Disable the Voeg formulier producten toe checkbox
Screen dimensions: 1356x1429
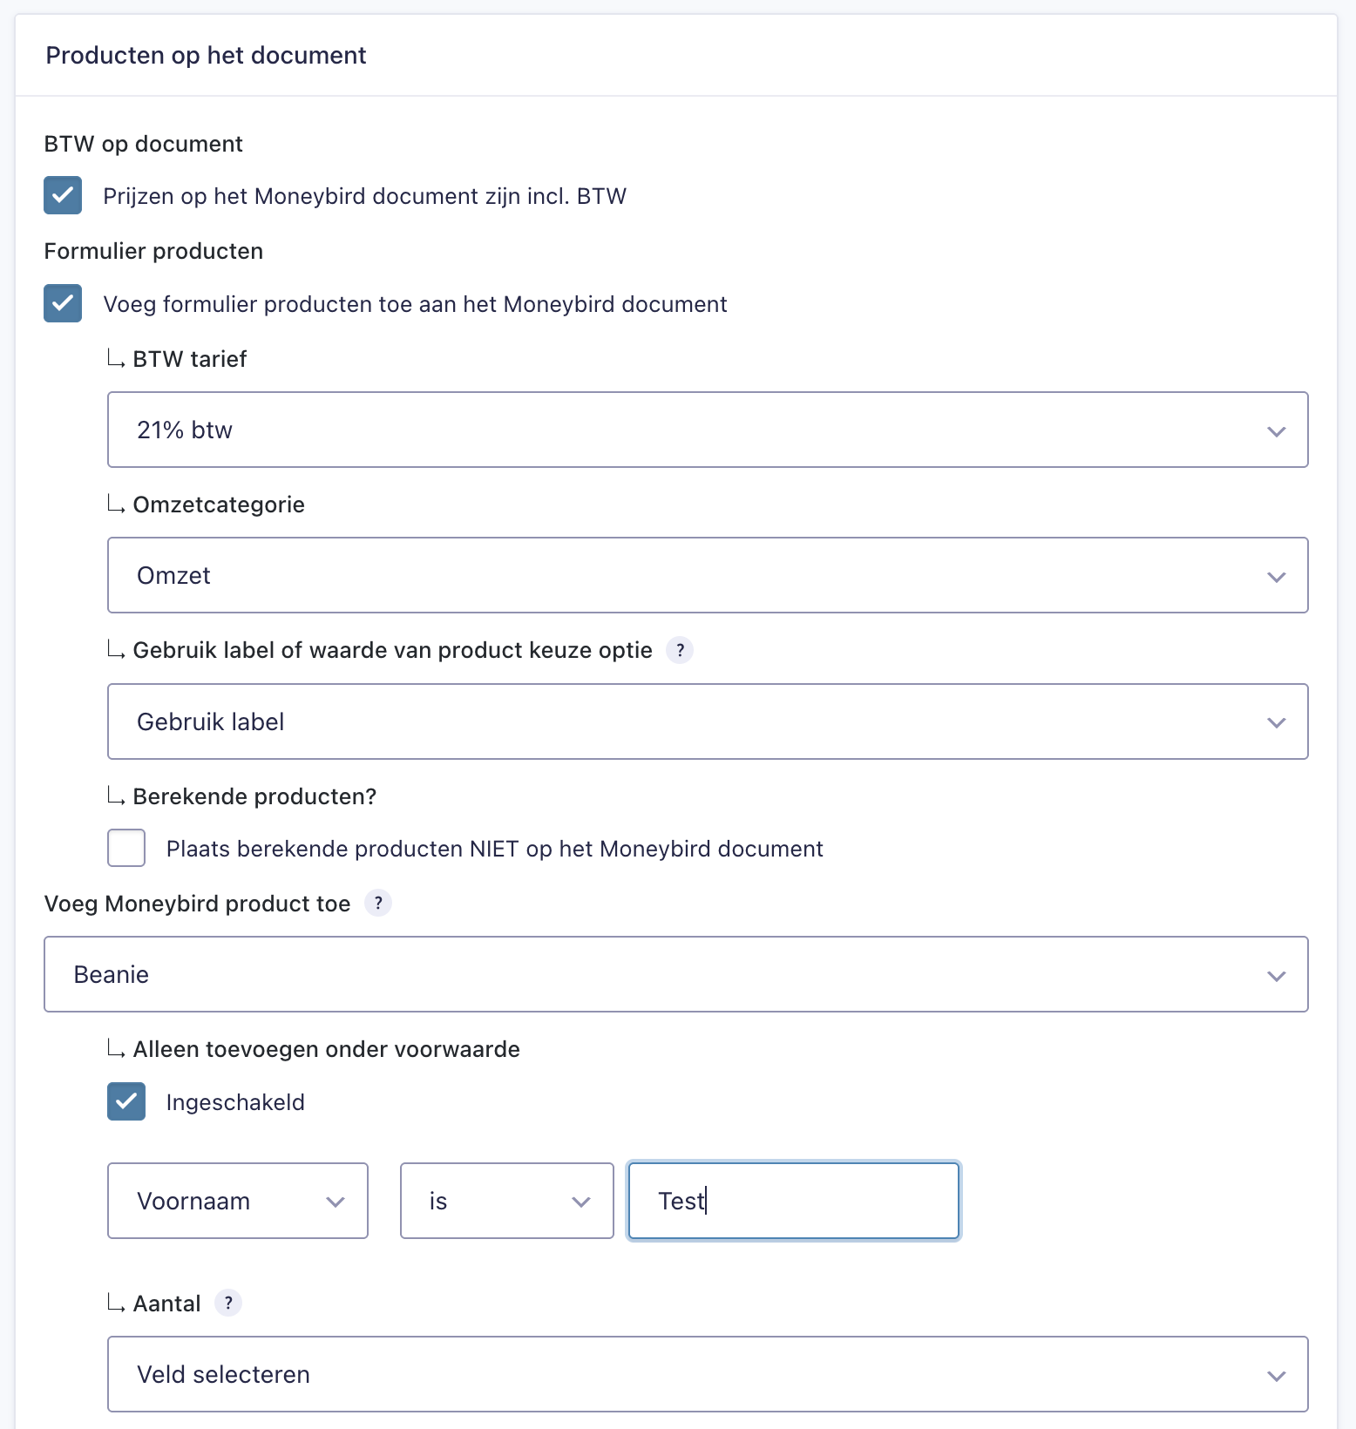63,303
